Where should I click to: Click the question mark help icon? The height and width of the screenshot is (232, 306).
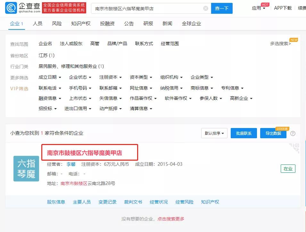point(293,133)
